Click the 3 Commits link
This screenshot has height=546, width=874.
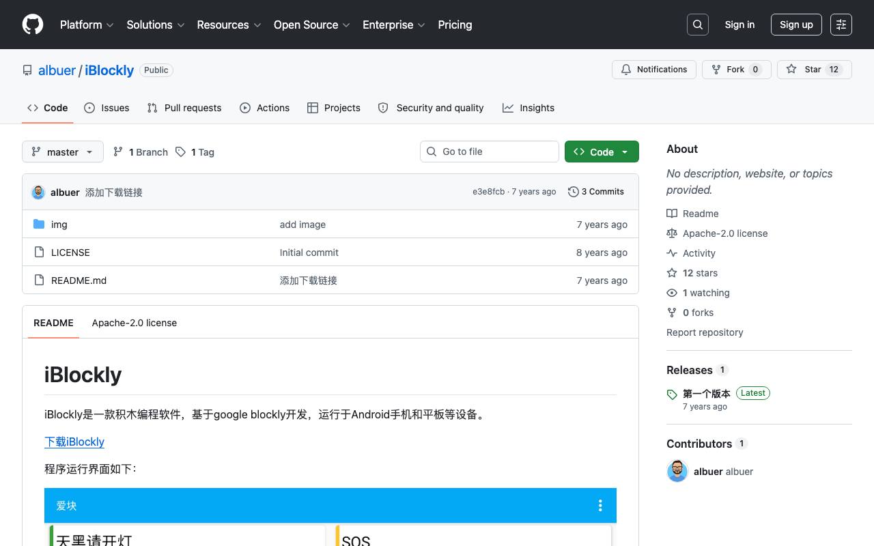pos(596,192)
